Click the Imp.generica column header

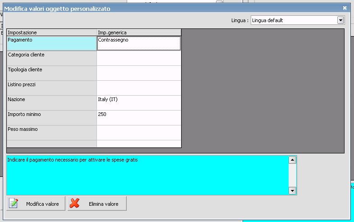pos(139,32)
